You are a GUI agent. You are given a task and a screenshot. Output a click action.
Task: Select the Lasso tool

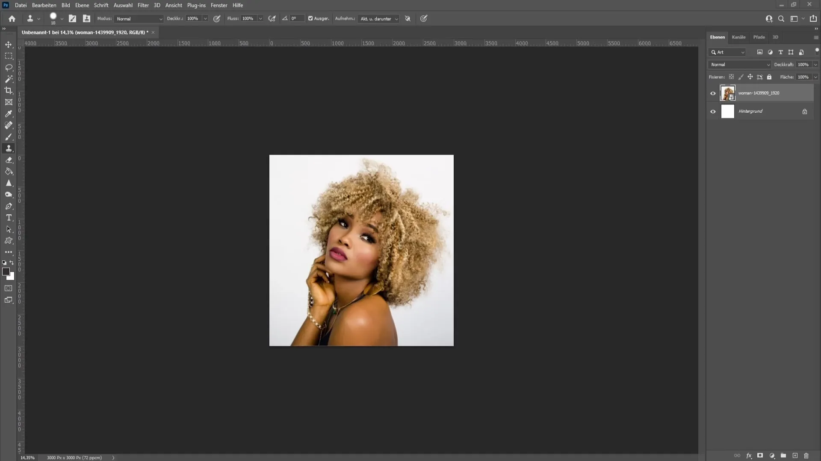(9, 67)
